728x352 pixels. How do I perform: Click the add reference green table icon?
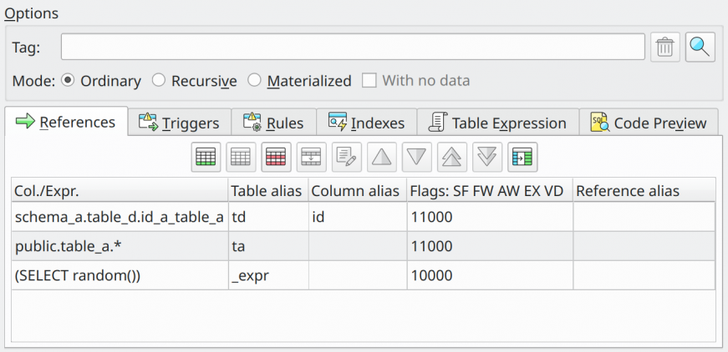coord(206,157)
